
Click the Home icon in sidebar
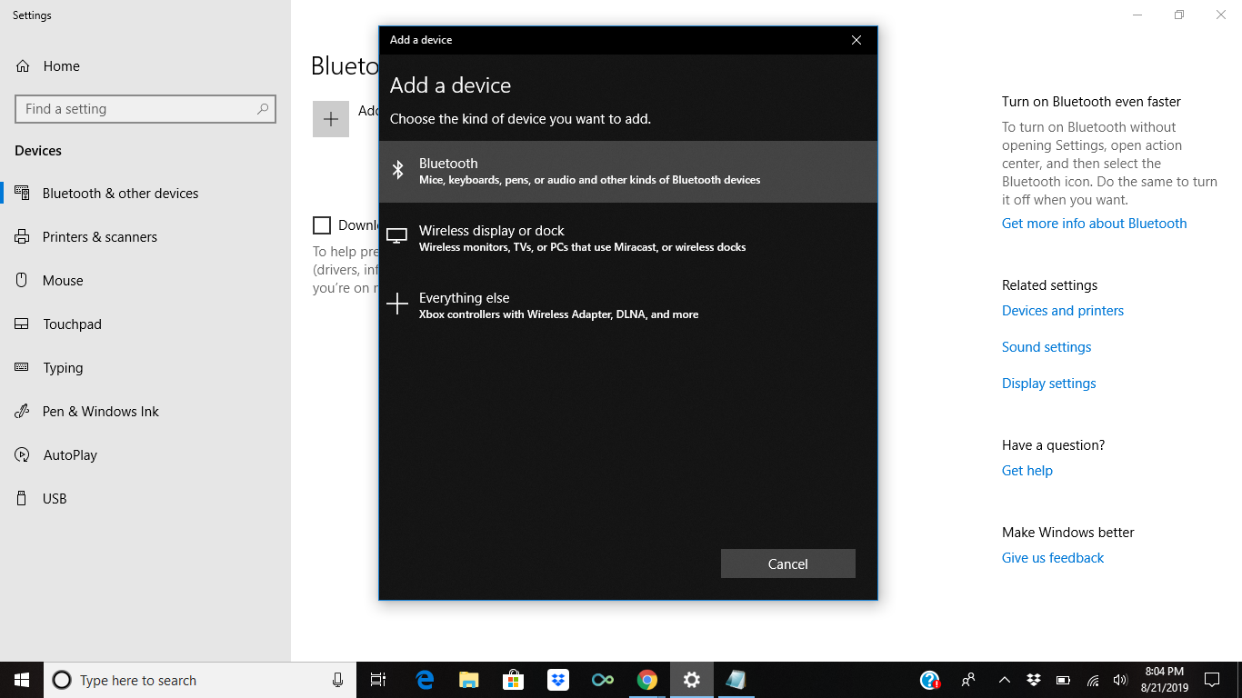point(23,66)
